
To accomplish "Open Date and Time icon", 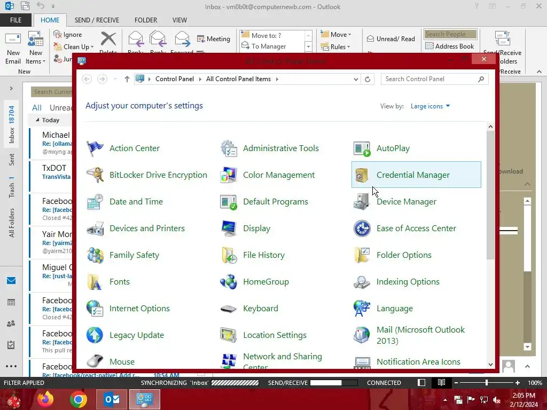I will click(x=95, y=201).
